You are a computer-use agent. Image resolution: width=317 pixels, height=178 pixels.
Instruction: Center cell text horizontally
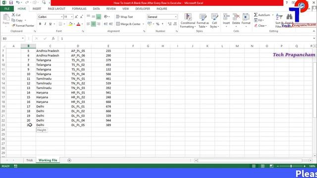[x=94, y=24]
